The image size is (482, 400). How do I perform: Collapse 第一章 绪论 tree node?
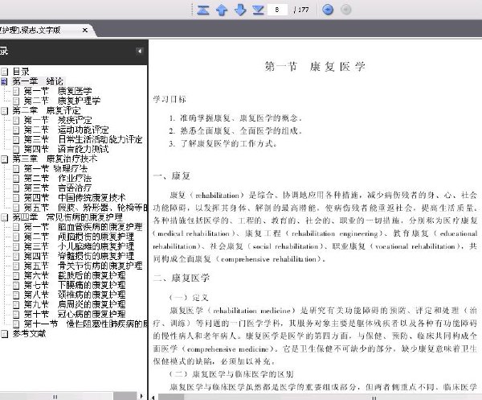pyautogui.click(x=4, y=81)
